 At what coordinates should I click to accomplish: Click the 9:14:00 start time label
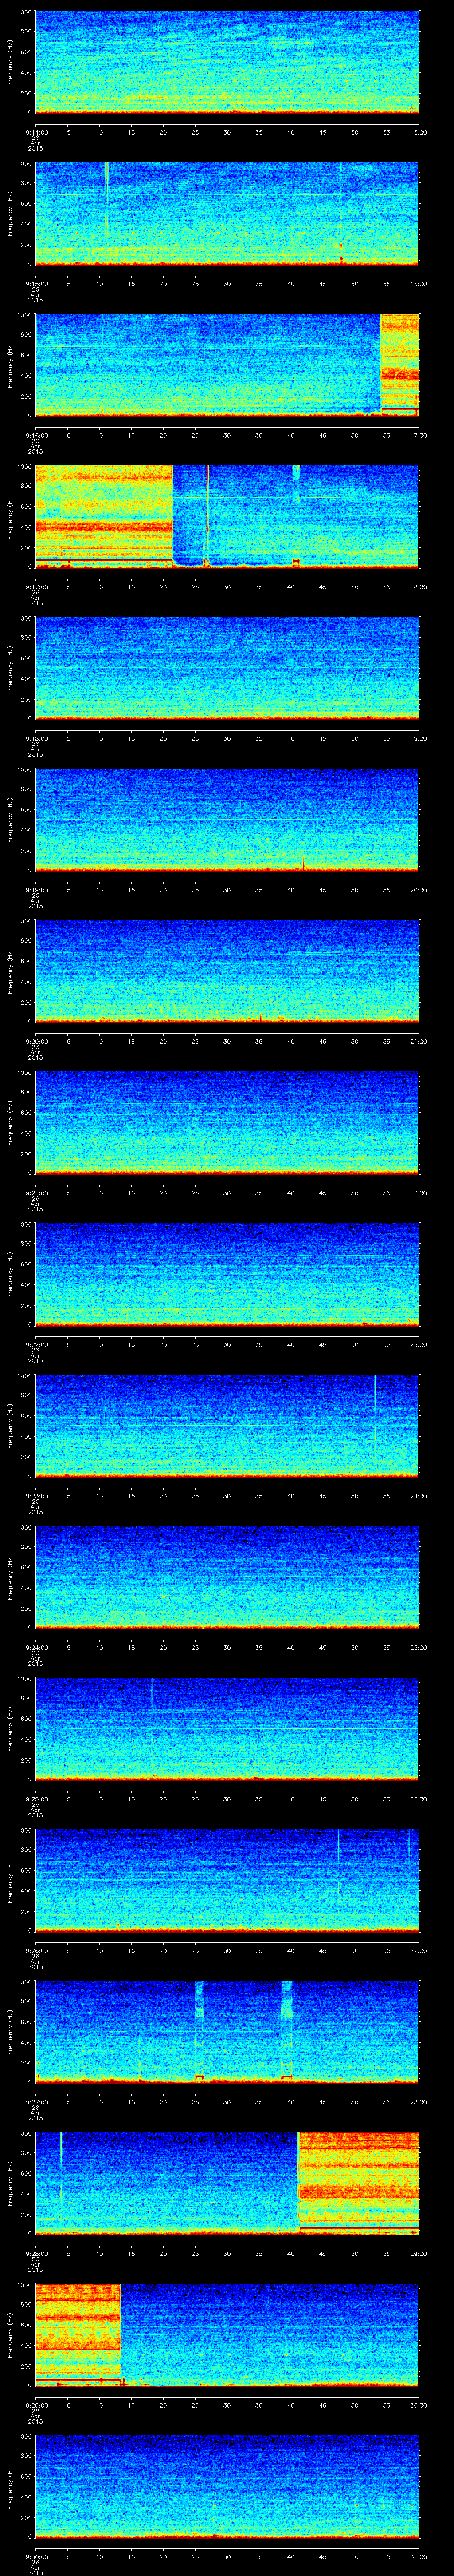point(36,131)
